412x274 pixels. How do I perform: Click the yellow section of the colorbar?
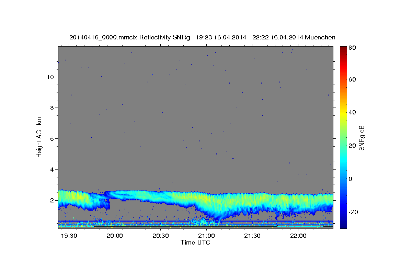tap(343, 112)
